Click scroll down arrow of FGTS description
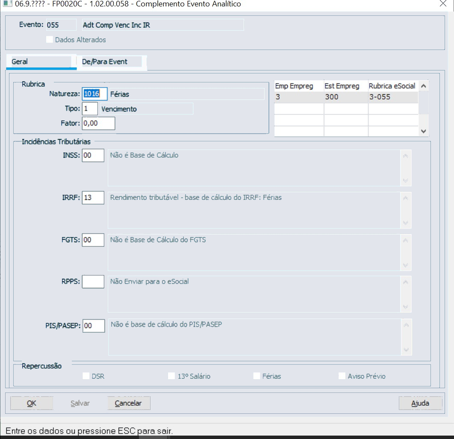 (406, 265)
